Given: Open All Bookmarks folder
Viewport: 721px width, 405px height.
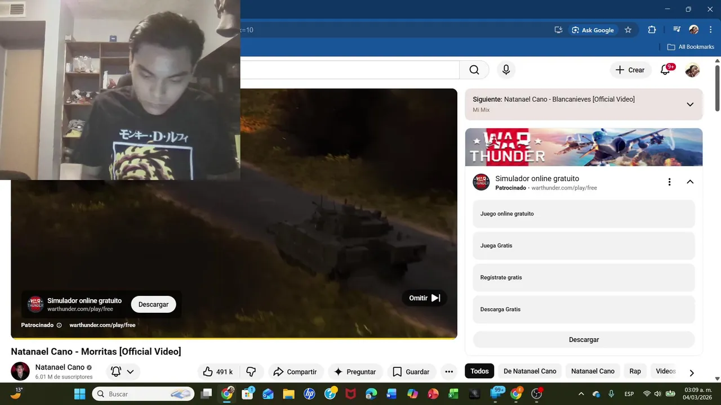Looking at the screenshot, I should pos(691,47).
